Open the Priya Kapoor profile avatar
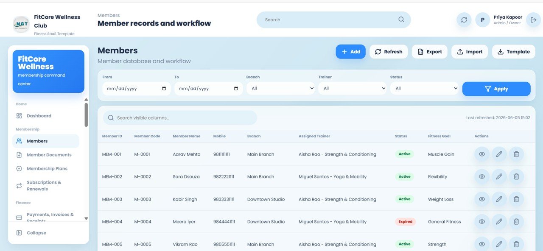Image resolution: width=543 pixels, height=251 pixels. point(483,20)
